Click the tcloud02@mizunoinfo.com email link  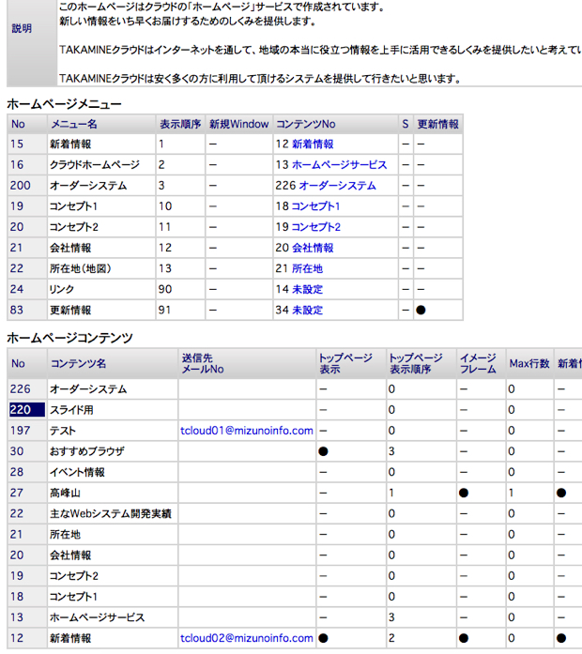pyautogui.click(x=247, y=638)
